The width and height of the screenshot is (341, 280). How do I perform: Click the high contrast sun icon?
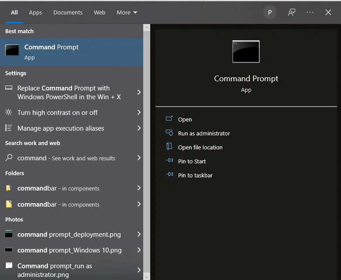tap(8, 112)
